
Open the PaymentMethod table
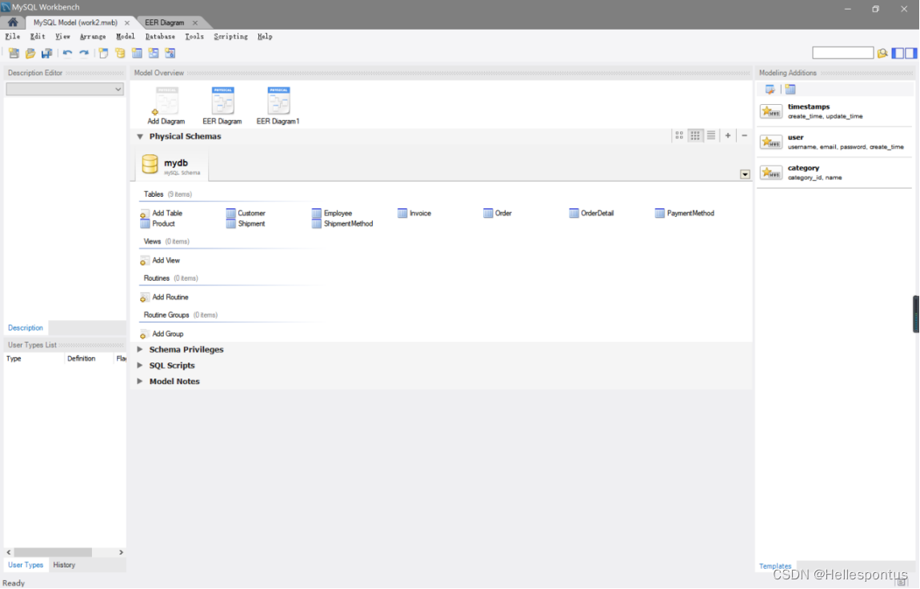(x=685, y=213)
